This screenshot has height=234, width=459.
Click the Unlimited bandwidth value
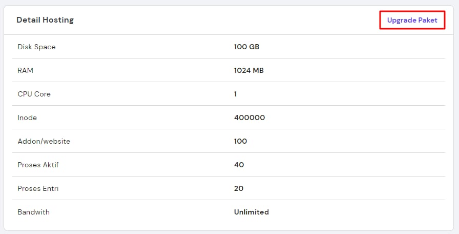pos(251,212)
